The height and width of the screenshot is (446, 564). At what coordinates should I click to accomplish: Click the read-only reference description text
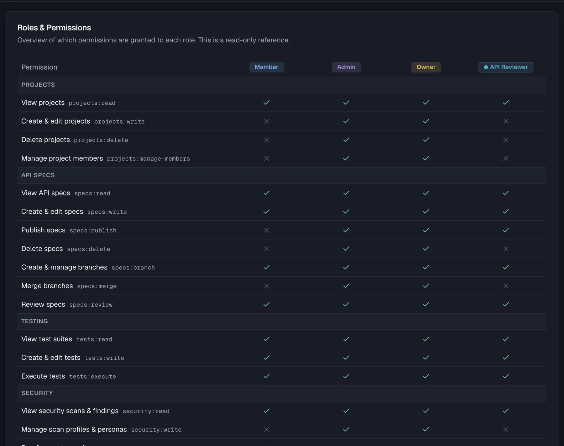coord(154,40)
